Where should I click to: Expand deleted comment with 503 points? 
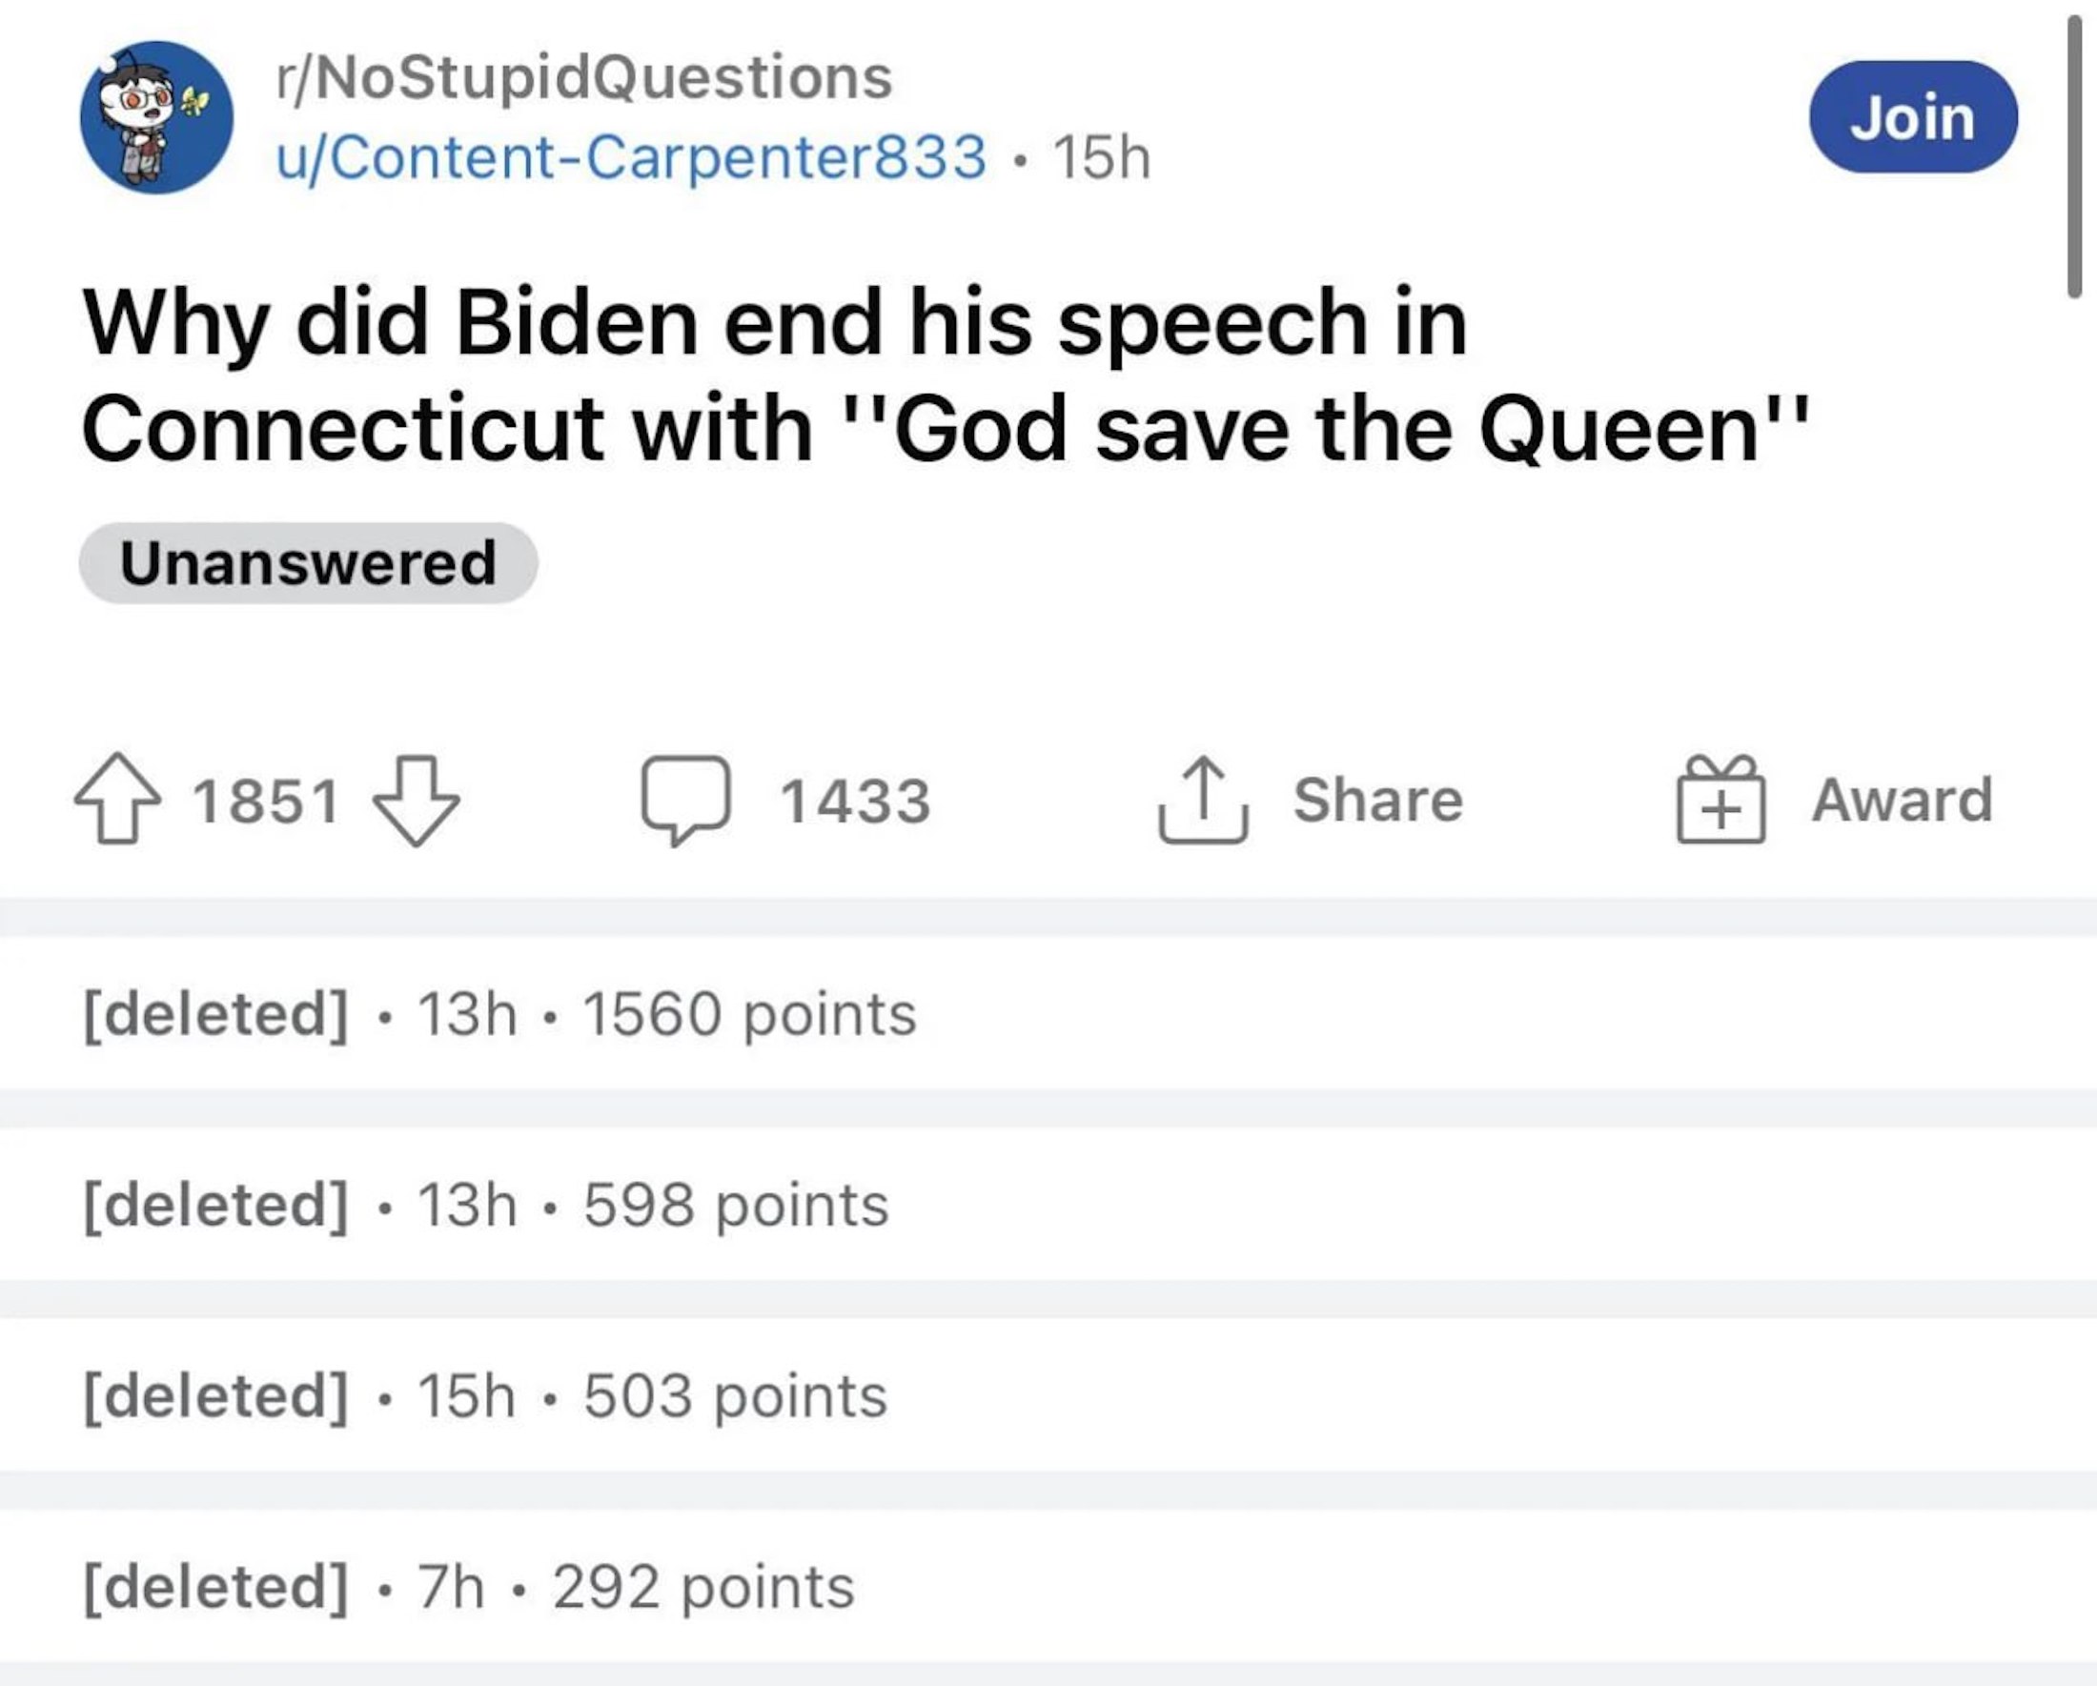click(x=485, y=1396)
